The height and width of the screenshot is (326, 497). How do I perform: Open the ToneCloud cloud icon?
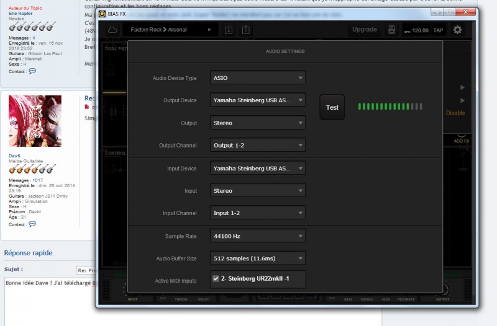point(112,30)
